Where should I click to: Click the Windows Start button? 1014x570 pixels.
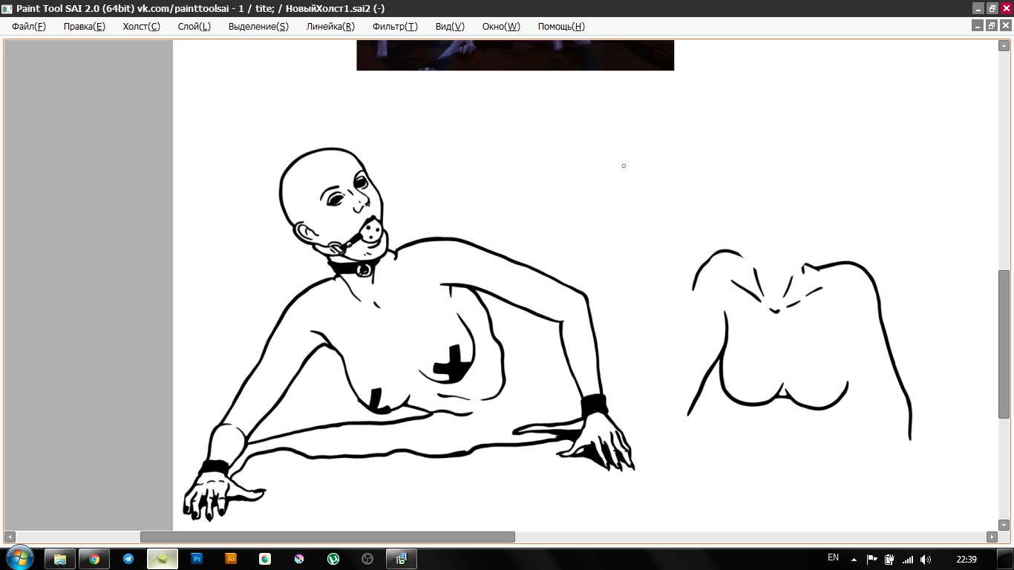[19, 558]
